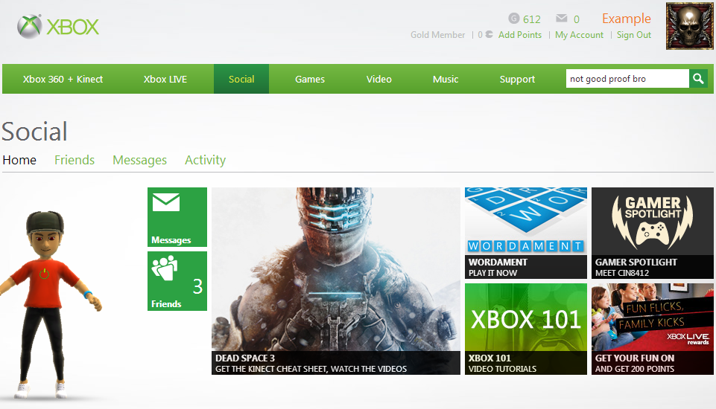The height and width of the screenshot is (409, 716).
Task: Open the Music menu
Action: click(x=446, y=79)
